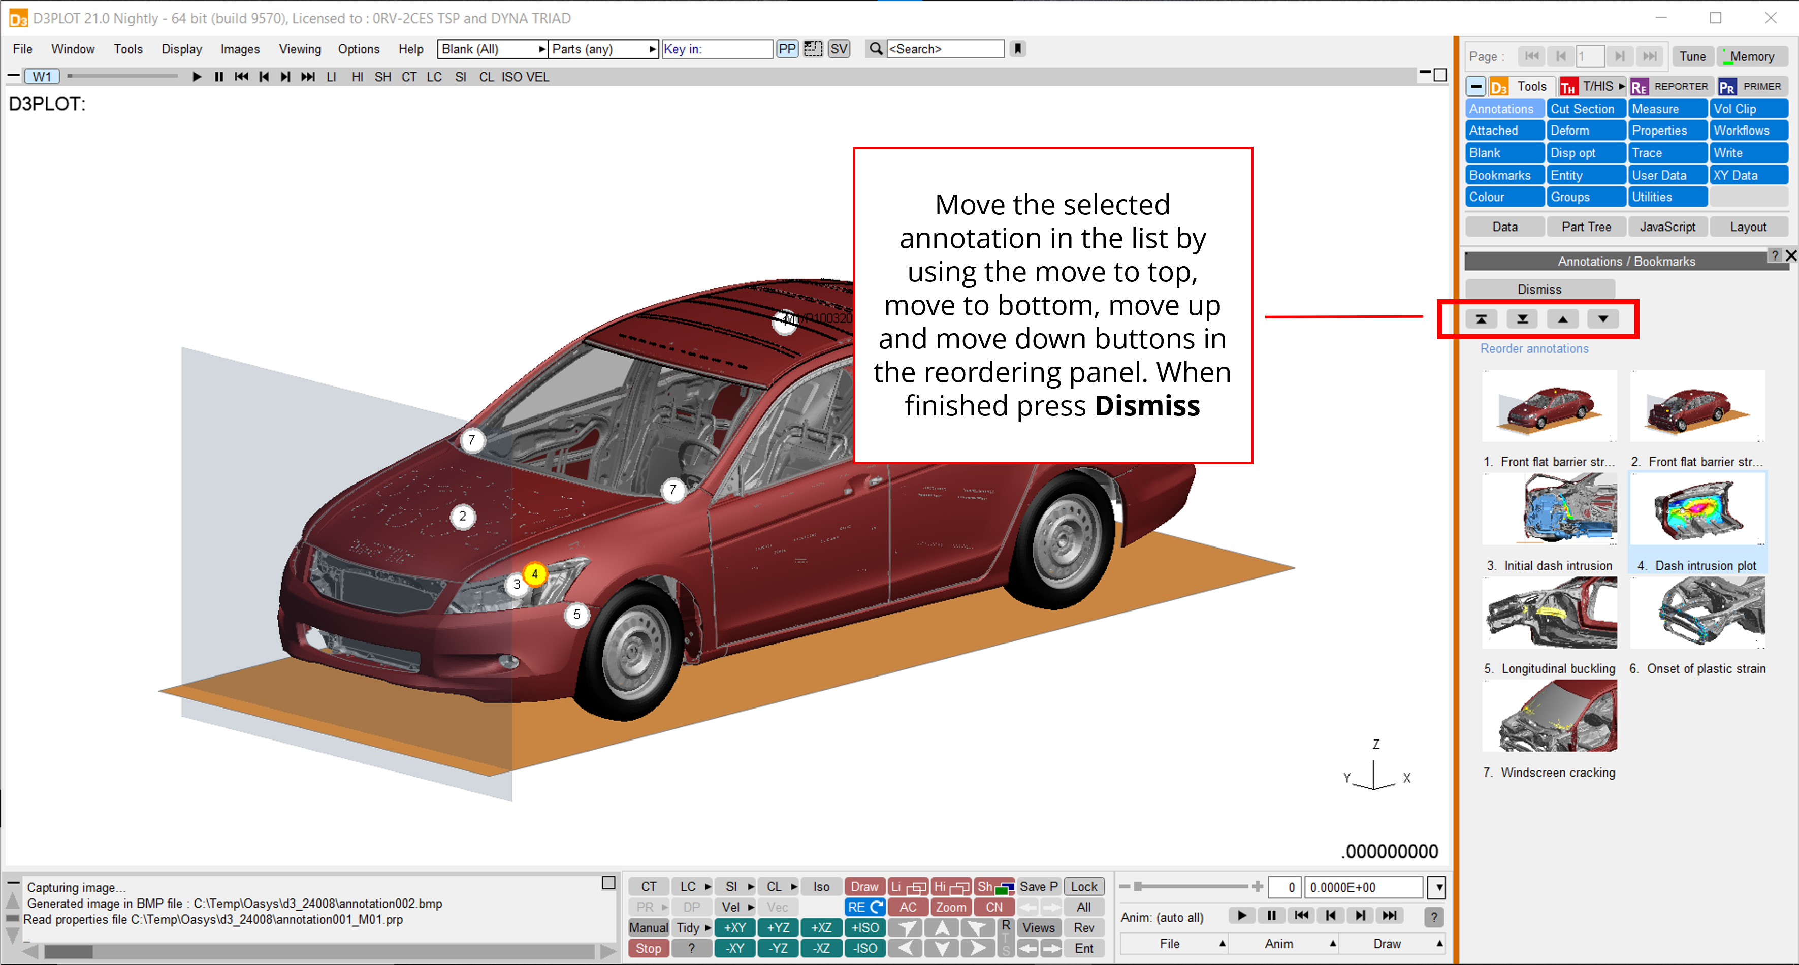
Task: Toggle the Lock view button
Action: [x=1084, y=886]
